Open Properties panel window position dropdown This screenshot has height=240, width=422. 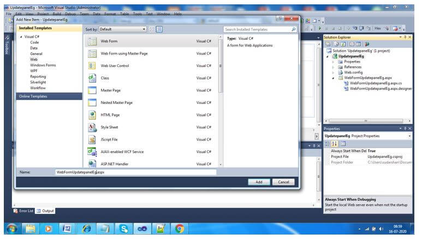[x=401, y=128]
